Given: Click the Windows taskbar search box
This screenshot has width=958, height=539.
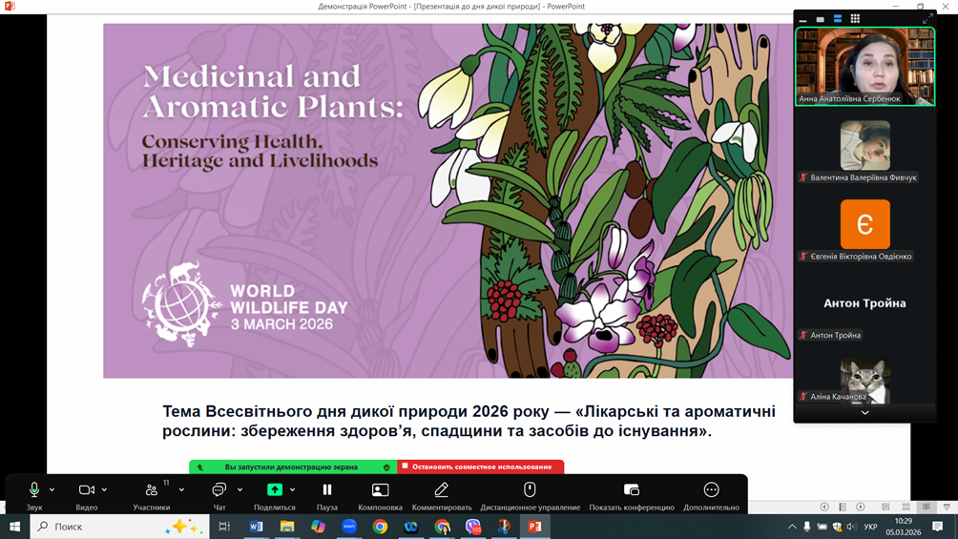Looking at the screenshot, I should pyautogui.click(x=119, y=527).
